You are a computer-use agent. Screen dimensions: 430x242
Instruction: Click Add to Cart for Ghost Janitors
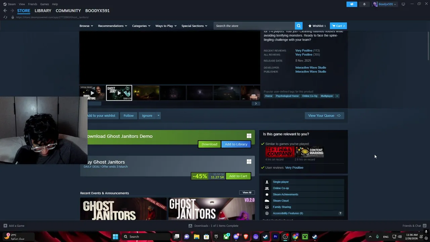(238, 176)
